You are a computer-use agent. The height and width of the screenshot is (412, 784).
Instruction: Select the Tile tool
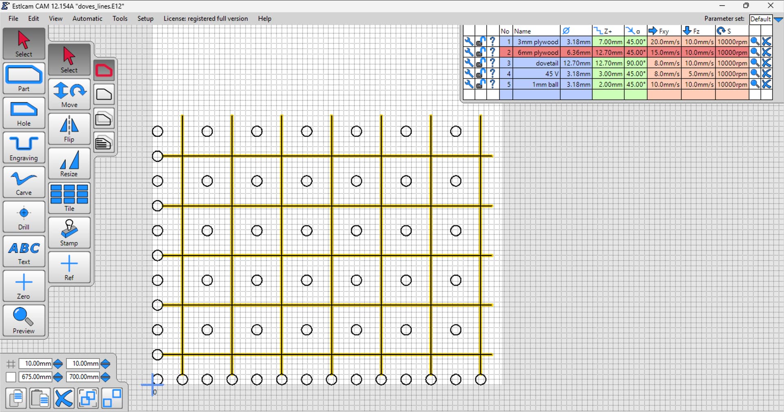coord(69,198)
